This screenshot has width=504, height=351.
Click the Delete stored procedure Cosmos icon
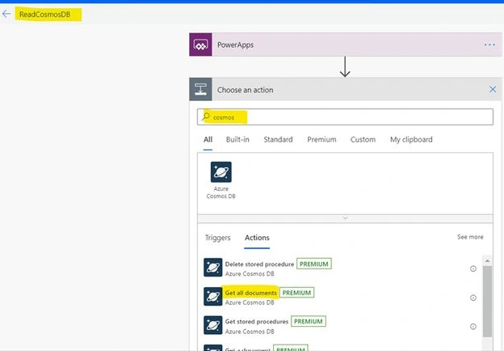point(212,268)
